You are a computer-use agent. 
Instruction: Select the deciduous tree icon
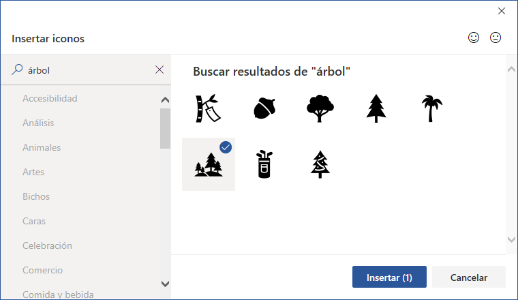coord(319,108)
